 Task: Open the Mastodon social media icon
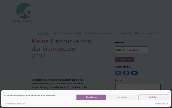coord(126,73)
